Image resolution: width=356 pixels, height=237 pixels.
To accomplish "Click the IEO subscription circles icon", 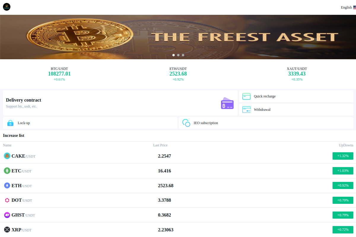I will pyautogui.click(x=186, y=123).
